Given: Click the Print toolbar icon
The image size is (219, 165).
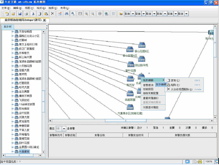Looking at the screenshot, I should point(26,14).
